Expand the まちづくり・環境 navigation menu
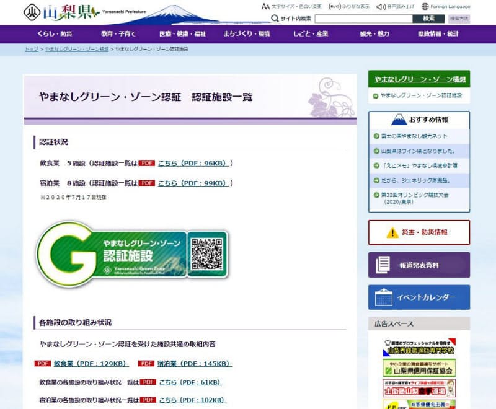Viewport: 496px width, 409px height. point(246,33)
